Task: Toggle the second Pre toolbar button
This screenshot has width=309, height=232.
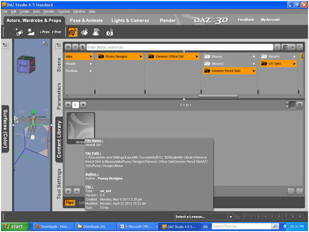Action: coord(57,32)
